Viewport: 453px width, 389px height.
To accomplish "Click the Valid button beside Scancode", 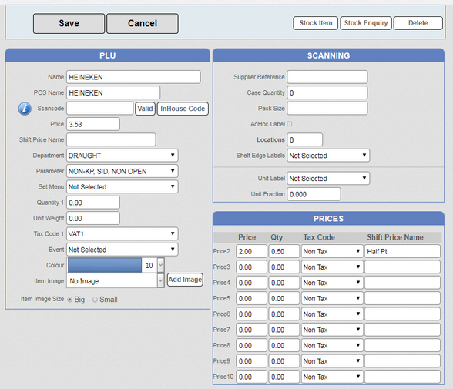I will point(145,109).
